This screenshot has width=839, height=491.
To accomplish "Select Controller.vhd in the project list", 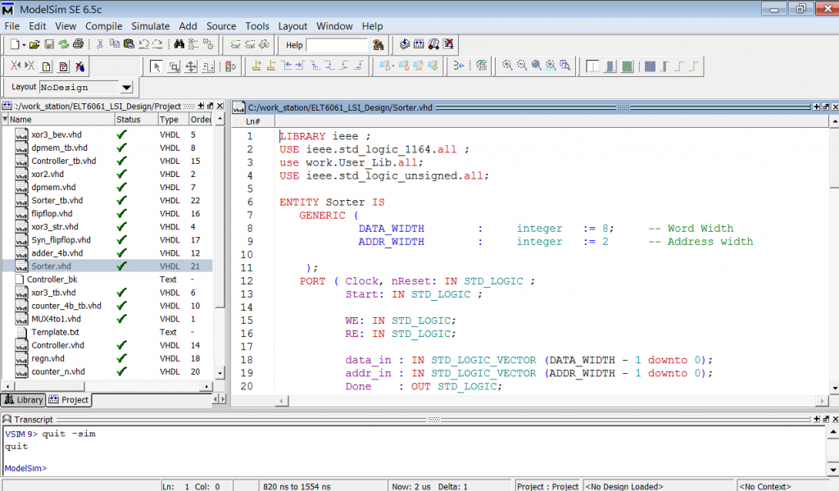I will (58, 345).
